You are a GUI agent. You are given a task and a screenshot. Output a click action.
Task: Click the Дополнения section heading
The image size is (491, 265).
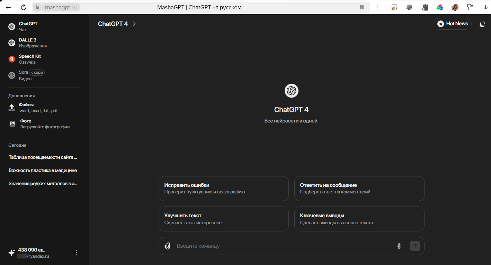pos(21,96)
